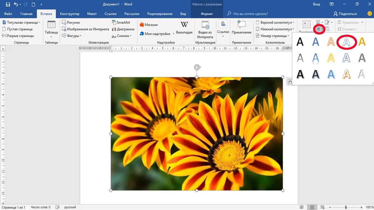Select the white orange-outlined WordArt in bottom row

[x=346, y=74]
